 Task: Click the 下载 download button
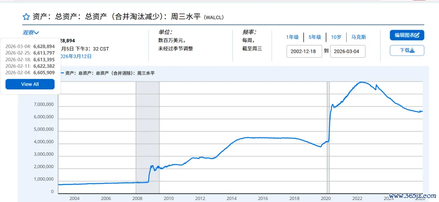point(407,50)
